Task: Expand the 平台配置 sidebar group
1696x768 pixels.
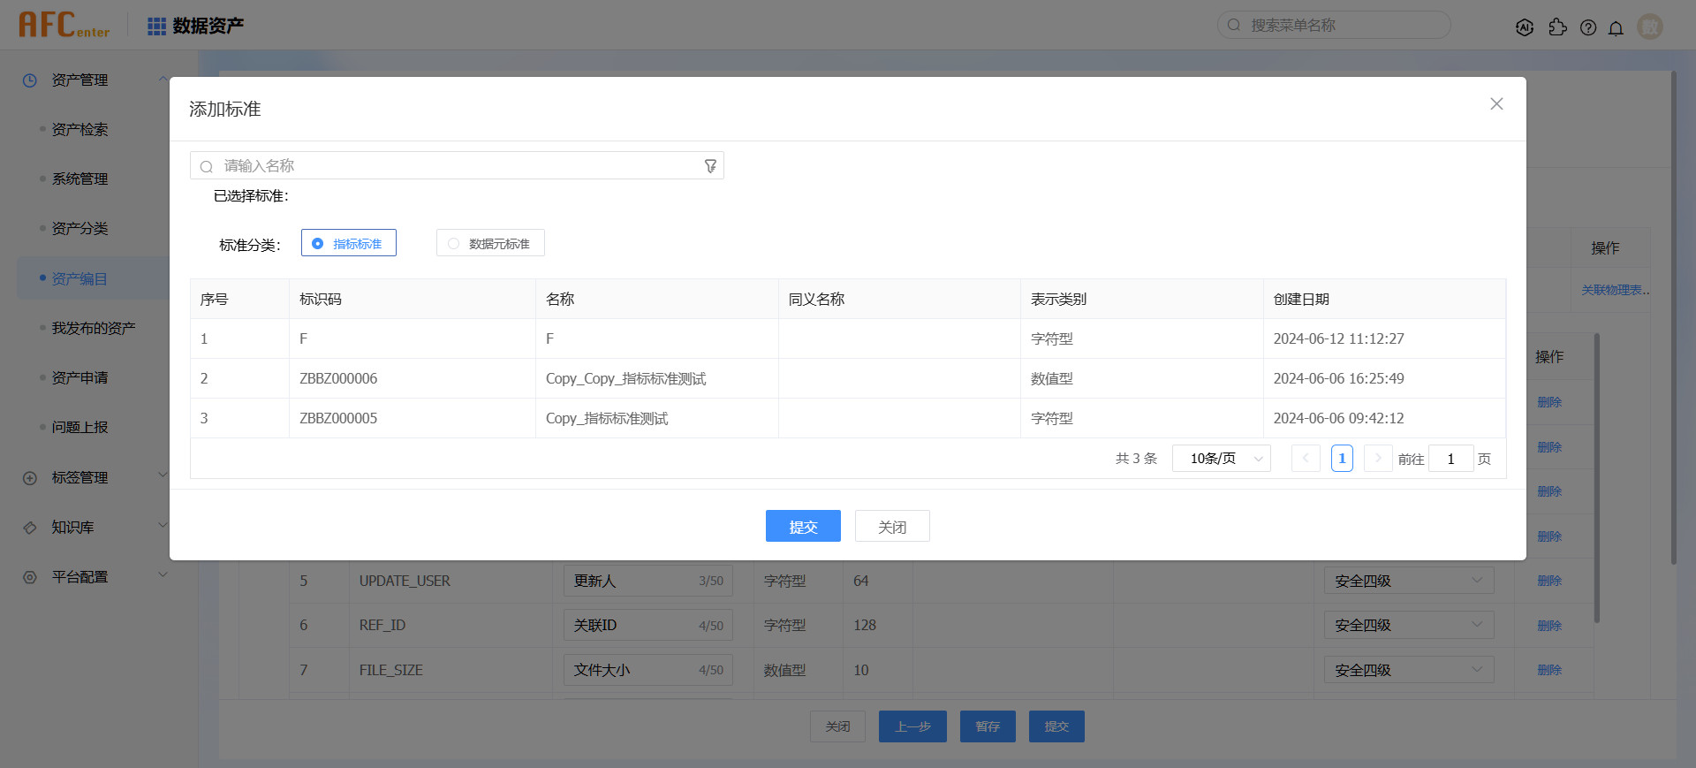Action: (163, 574)
